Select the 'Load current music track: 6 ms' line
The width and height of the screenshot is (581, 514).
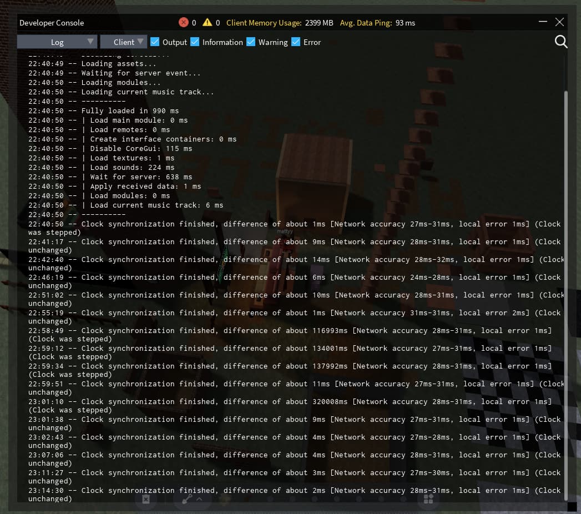click(125, 205)
